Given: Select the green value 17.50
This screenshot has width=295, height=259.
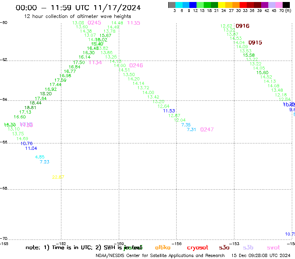Looking at the screenshot, I should click(x=79, y=63).
